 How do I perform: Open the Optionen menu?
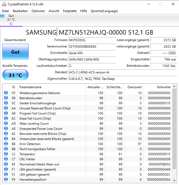click(x=38, y=11)
